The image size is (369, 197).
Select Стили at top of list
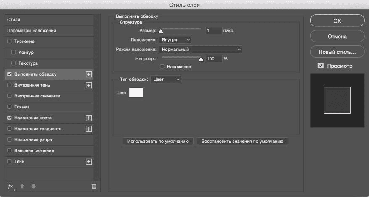[13, 20]
